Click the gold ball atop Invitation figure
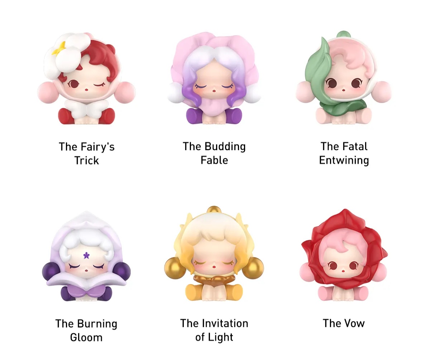426x361 pixels. (x=214, y=210)
